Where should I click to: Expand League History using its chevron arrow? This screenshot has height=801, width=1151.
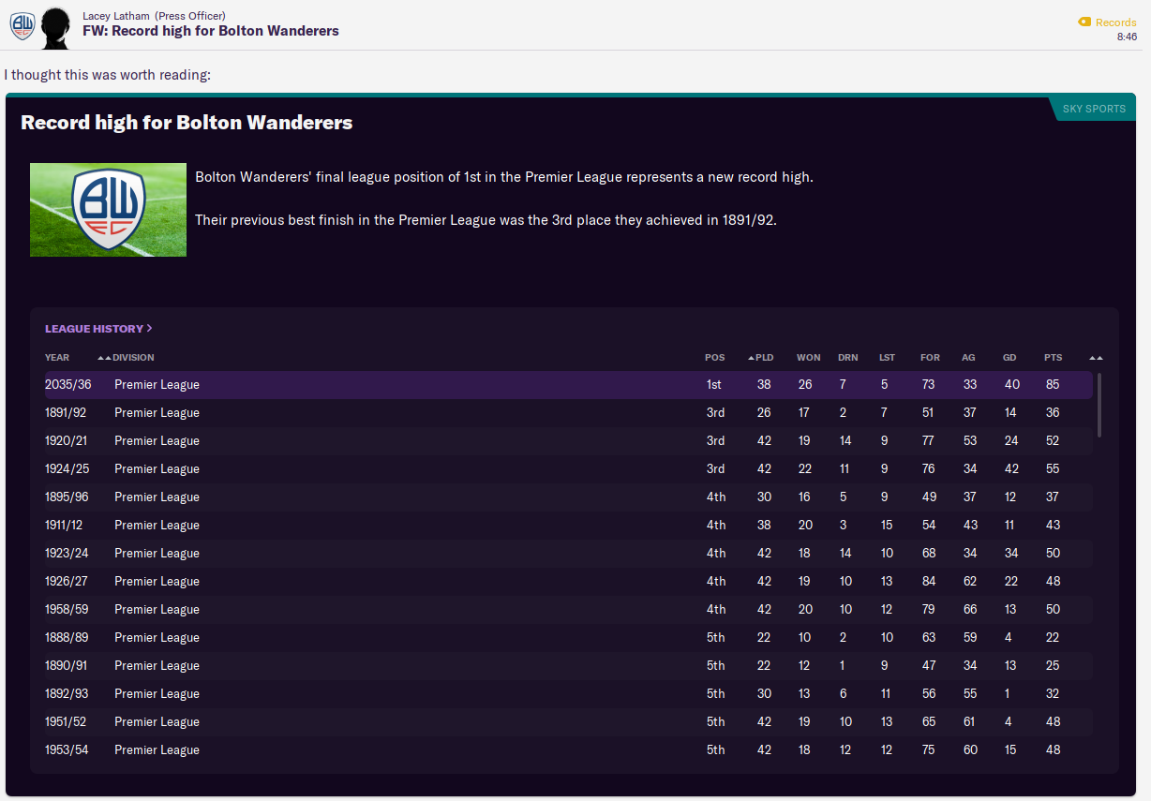pyautogui.click(x=150, y=329)
